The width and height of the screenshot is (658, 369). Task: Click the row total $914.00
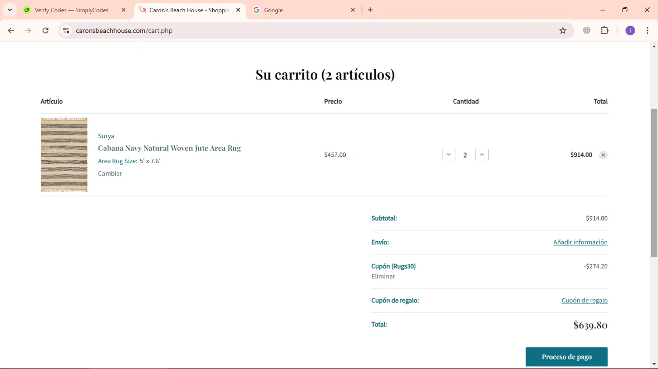581,155
